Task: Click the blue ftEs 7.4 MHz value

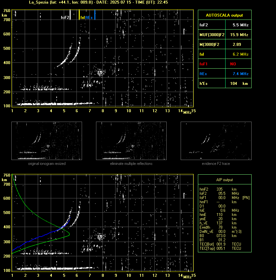Action: click(x=241, y=74)
